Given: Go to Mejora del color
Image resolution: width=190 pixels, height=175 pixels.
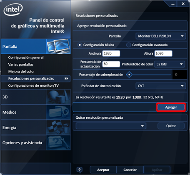Looking at the screenshot, I should click(22, 72).
